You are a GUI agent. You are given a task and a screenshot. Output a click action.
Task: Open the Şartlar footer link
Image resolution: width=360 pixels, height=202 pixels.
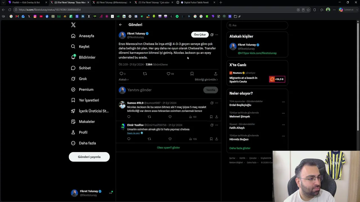tap(232, 158)
